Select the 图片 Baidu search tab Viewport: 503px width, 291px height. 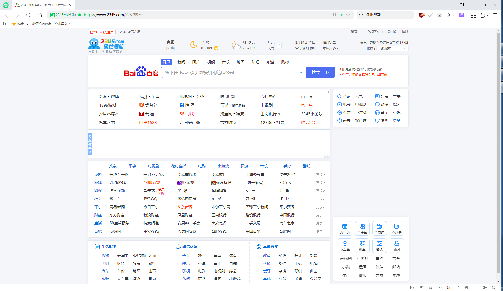coord(196,62)
